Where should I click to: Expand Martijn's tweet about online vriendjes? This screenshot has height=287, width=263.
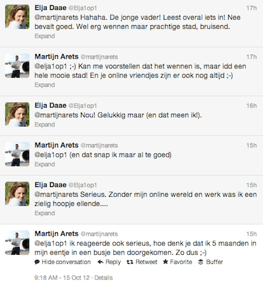[45, 85]
